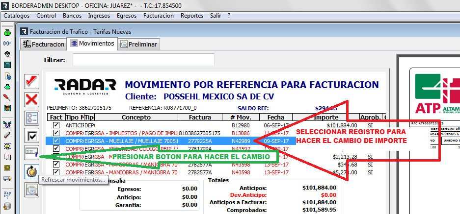The width and height of the screenshot is (460, 214).
Task: Open the truck icon in left sidebar
Action: [7, 178]
